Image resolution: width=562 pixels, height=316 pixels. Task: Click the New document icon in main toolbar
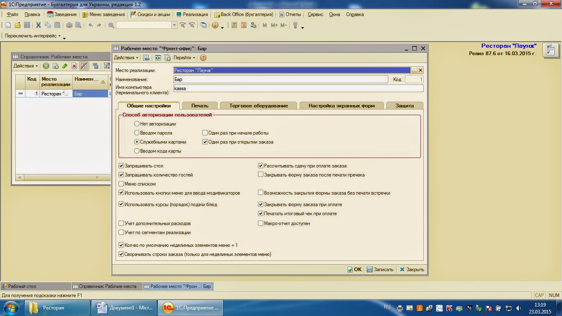point(8,25)
